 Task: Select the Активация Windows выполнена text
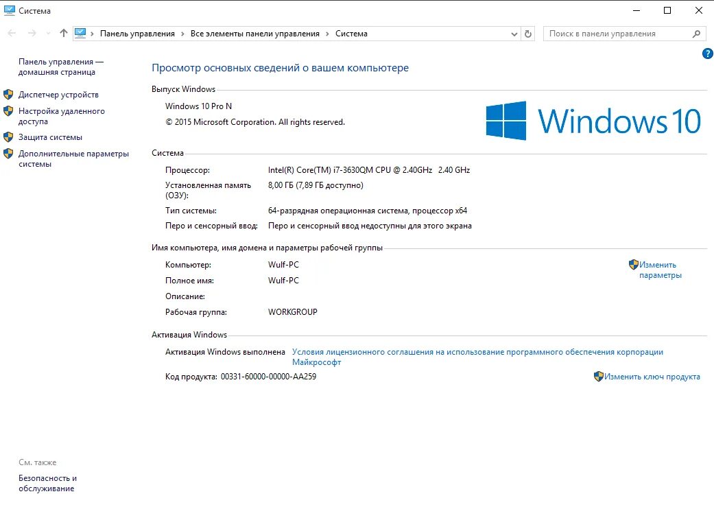pyautogui.click(x=225, y=352)
